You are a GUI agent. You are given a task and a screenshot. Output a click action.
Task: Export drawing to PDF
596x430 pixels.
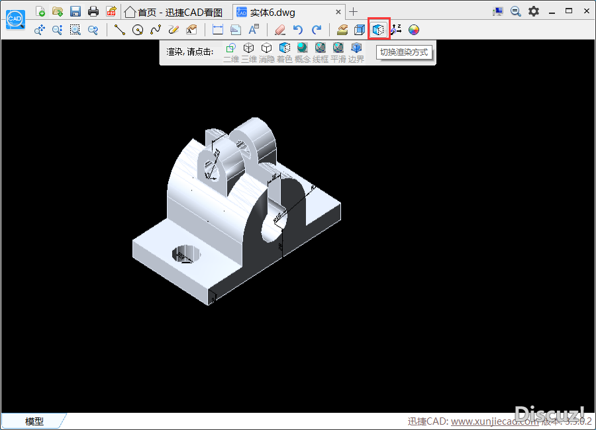click(x=111, y=11)
